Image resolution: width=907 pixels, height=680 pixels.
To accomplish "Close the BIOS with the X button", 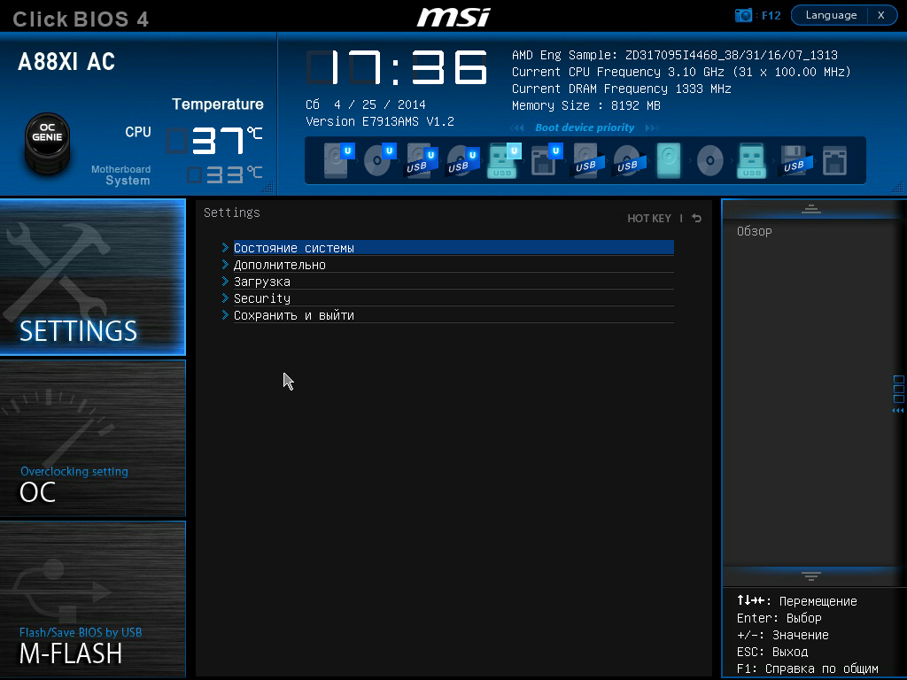I will click(x=881, y=15).
